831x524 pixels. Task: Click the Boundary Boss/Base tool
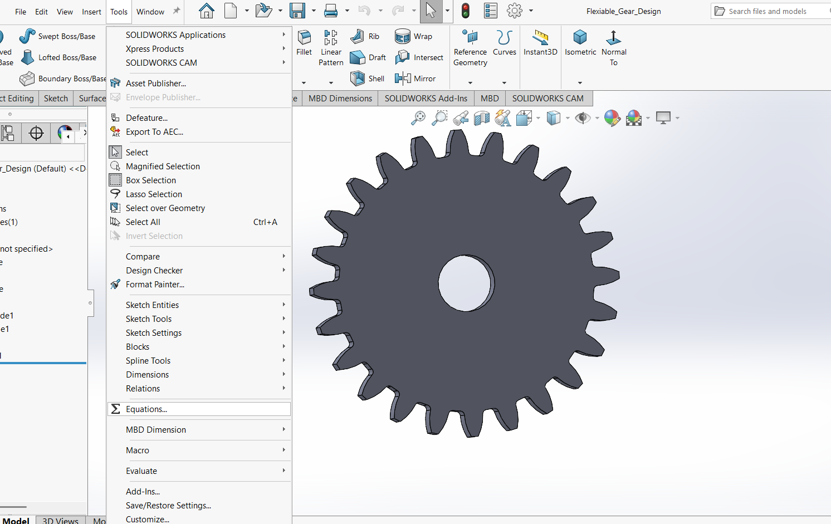(62, 79)
